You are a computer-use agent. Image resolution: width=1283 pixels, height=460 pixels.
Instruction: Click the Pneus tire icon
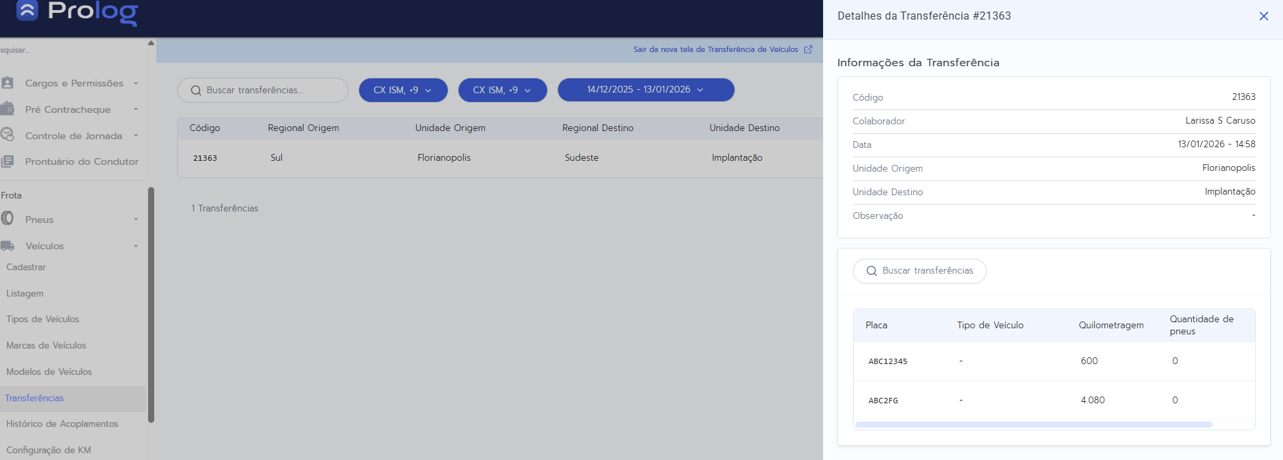(x=7, y=219)
